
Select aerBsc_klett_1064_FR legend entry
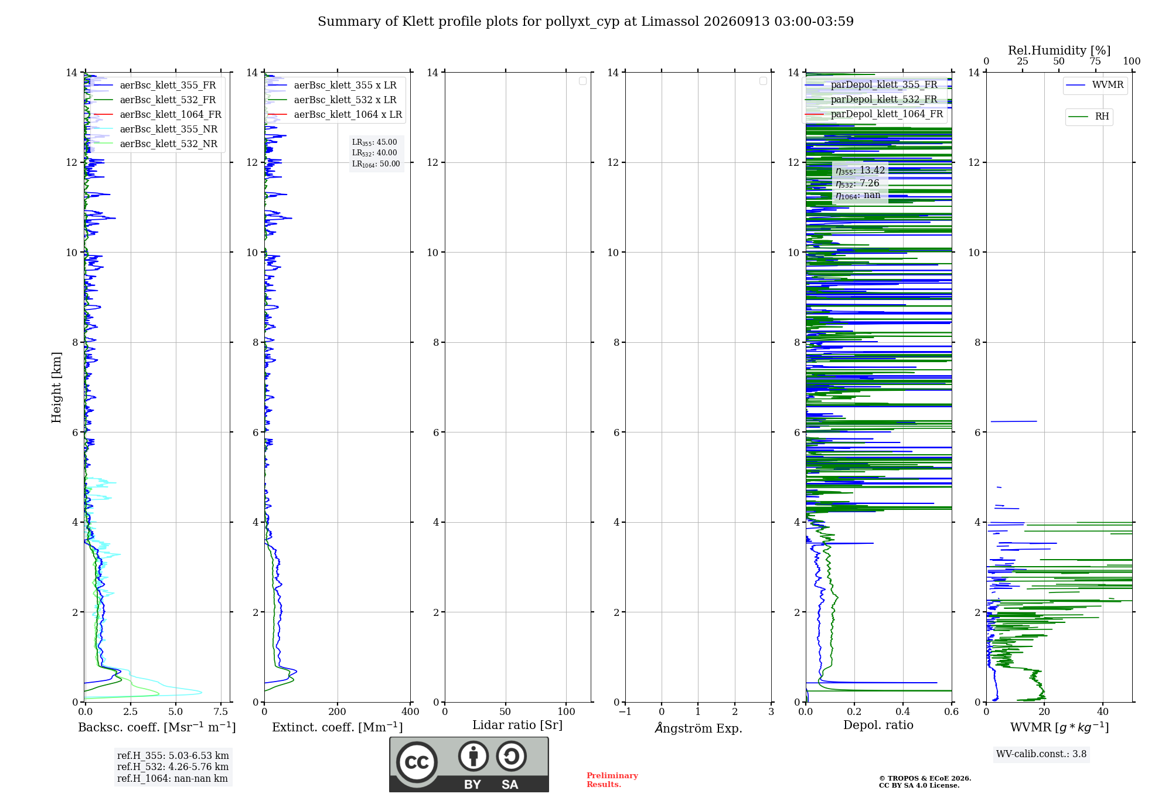click(x=158, y=115)
